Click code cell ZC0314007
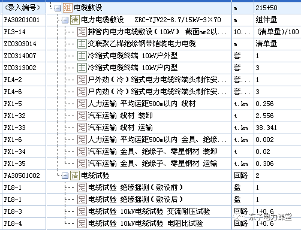Image resolution: width=301 pixels, height=230 pixels. point(24,56)
